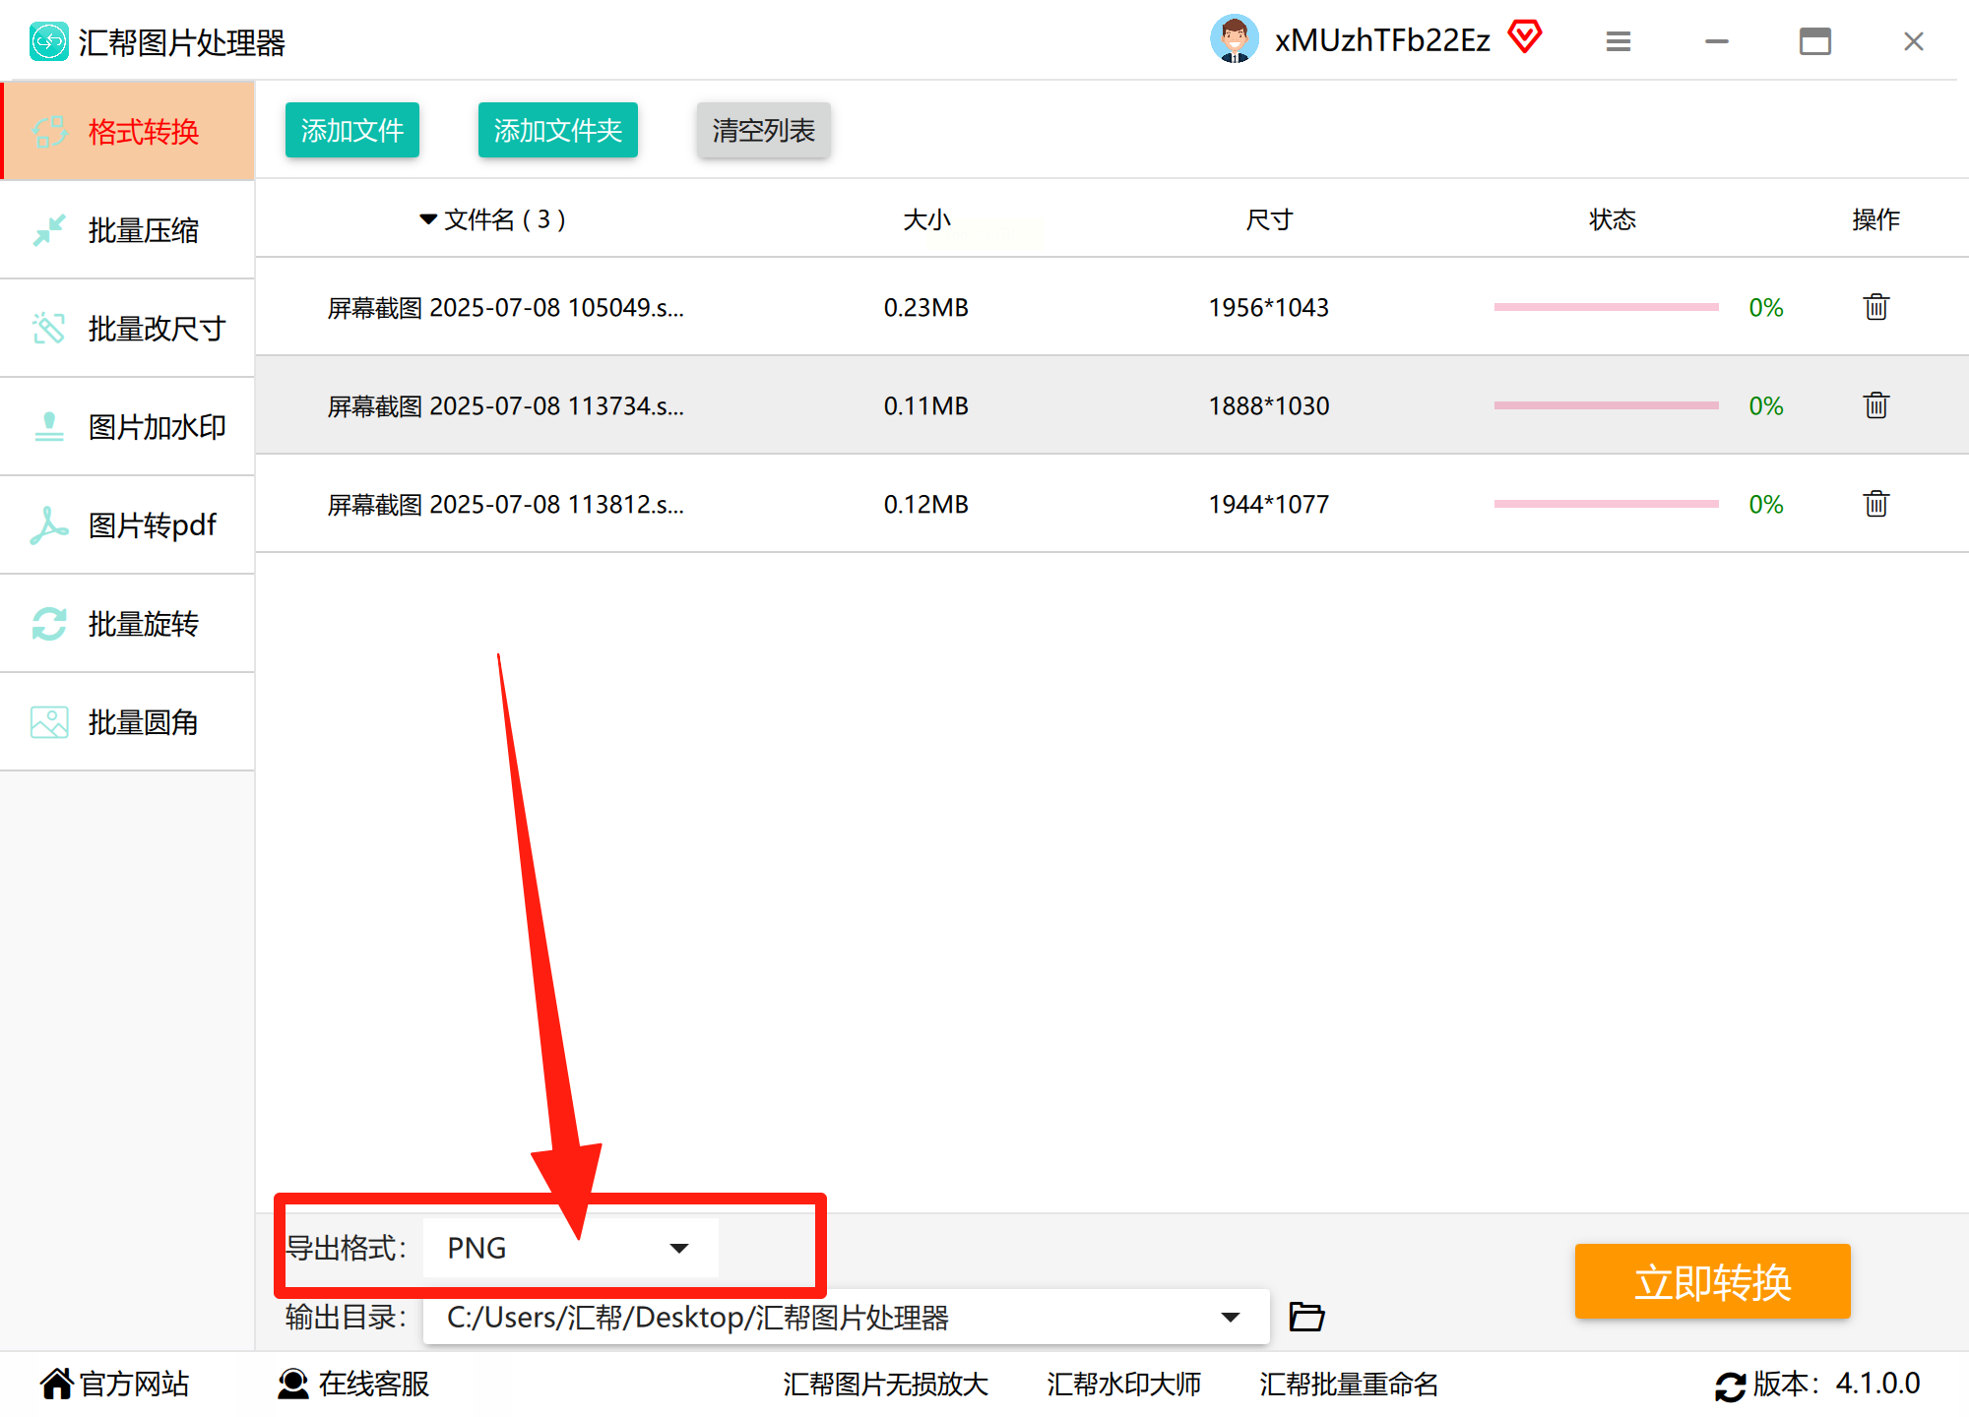
Task: Click the version refresh icon
Action: 1730,1386
